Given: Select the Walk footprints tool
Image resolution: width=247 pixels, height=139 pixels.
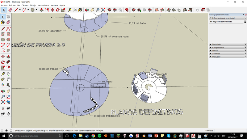Looking at the screenshot, I should [x=3, y=114].
